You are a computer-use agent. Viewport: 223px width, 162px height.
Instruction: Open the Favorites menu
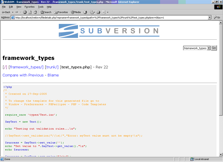point(29,7)
